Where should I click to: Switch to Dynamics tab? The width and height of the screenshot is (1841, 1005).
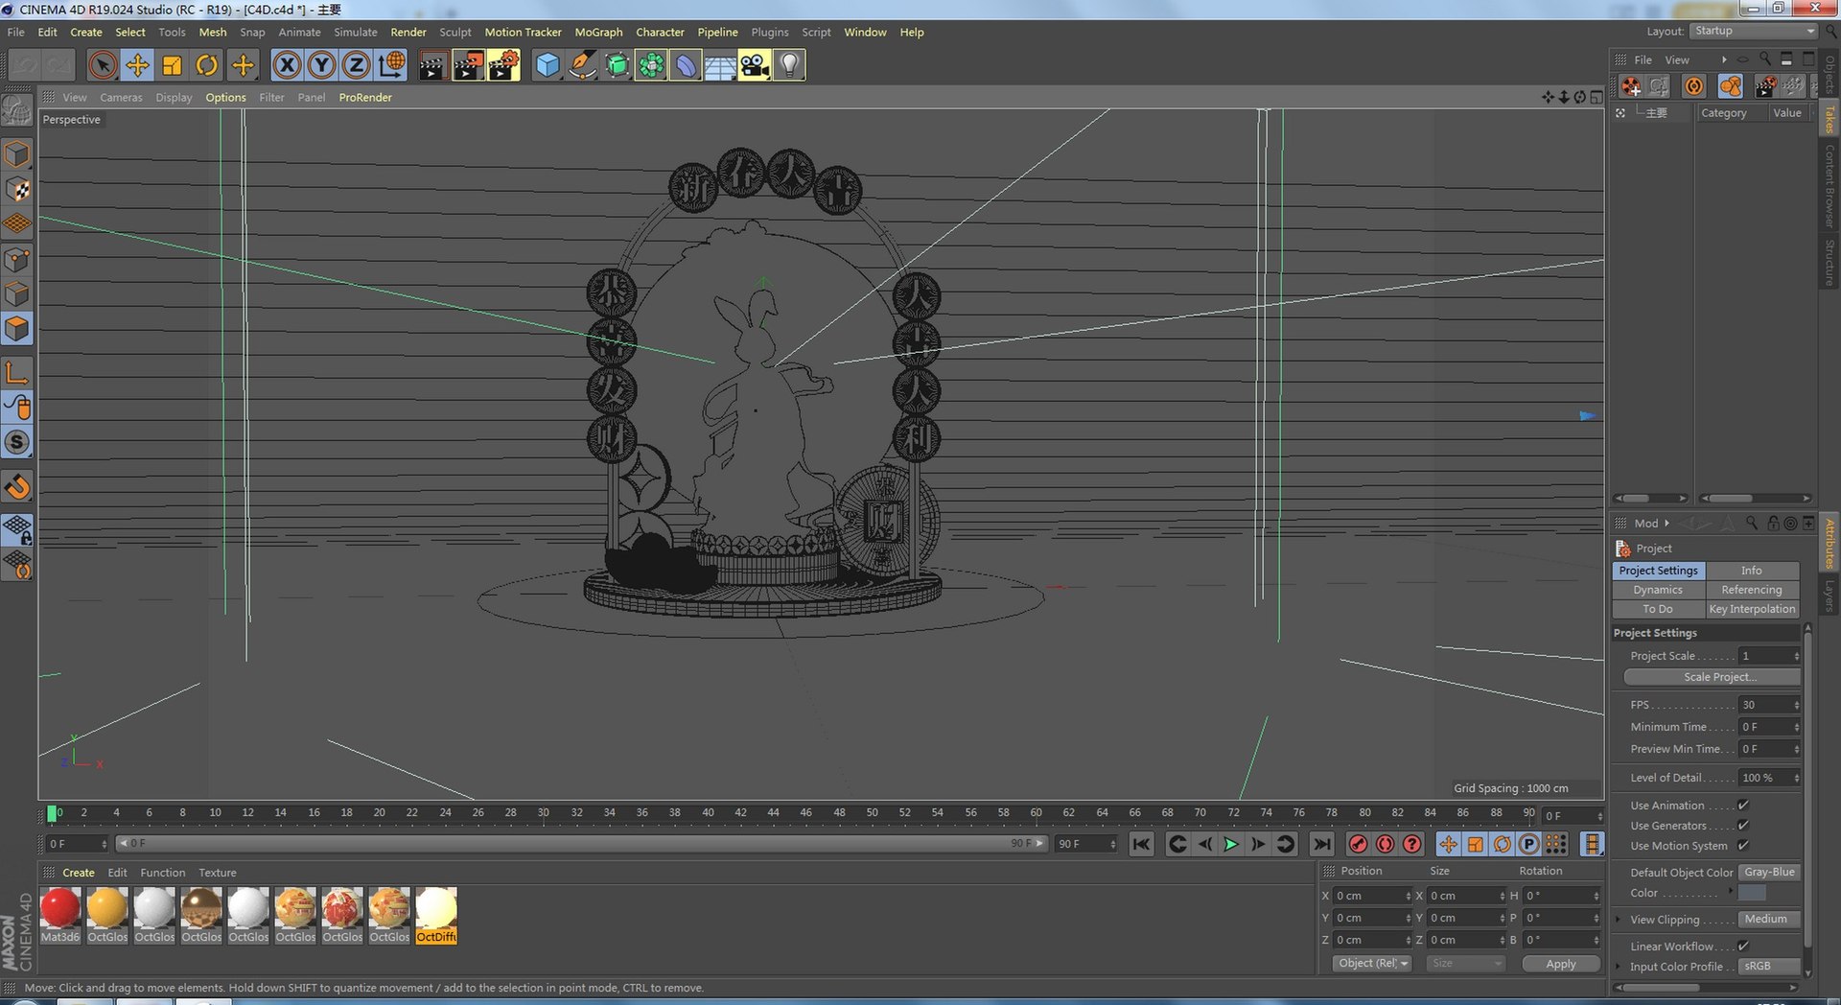(1658, 590)
